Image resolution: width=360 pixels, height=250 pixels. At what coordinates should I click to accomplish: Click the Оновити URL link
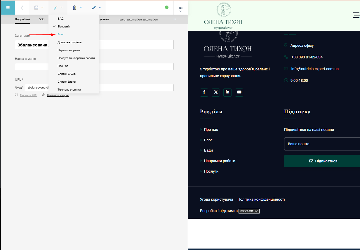(28, 95)
